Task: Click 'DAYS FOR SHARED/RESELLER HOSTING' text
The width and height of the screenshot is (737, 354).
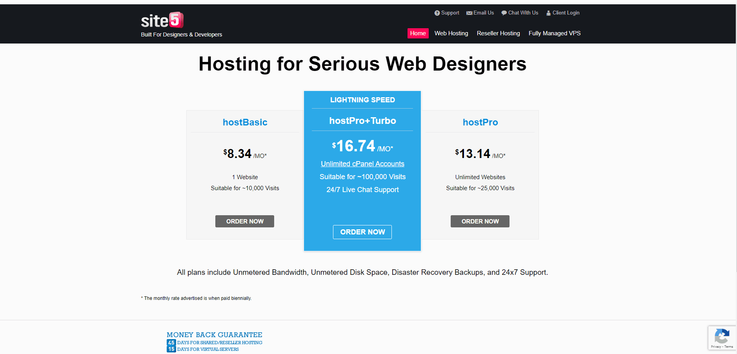Action: [220, 343]
